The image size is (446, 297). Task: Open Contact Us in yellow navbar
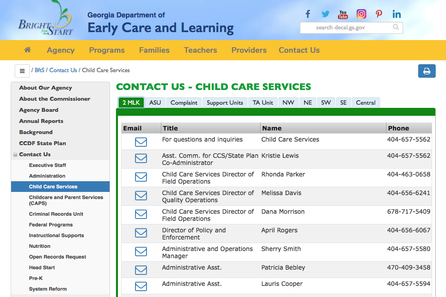(x=299, y=50)
